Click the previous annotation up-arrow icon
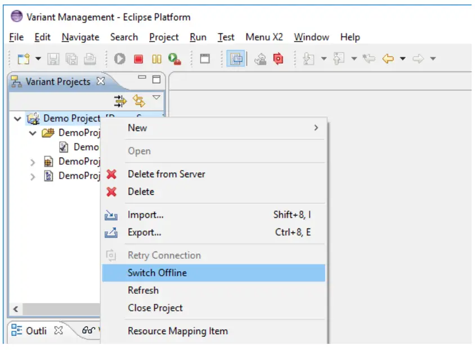Image resolution: width=475 pixels, height=350 pixels. point(339,59)
